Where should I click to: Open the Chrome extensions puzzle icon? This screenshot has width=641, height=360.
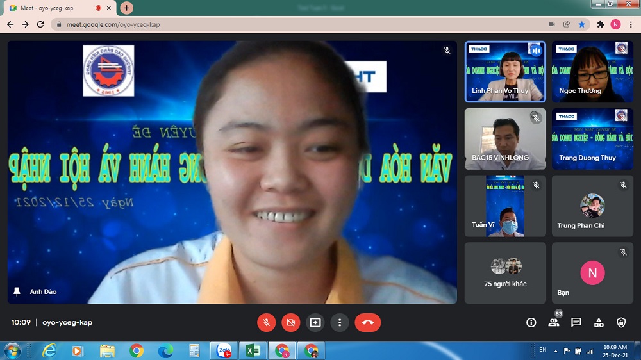point(600,24)
